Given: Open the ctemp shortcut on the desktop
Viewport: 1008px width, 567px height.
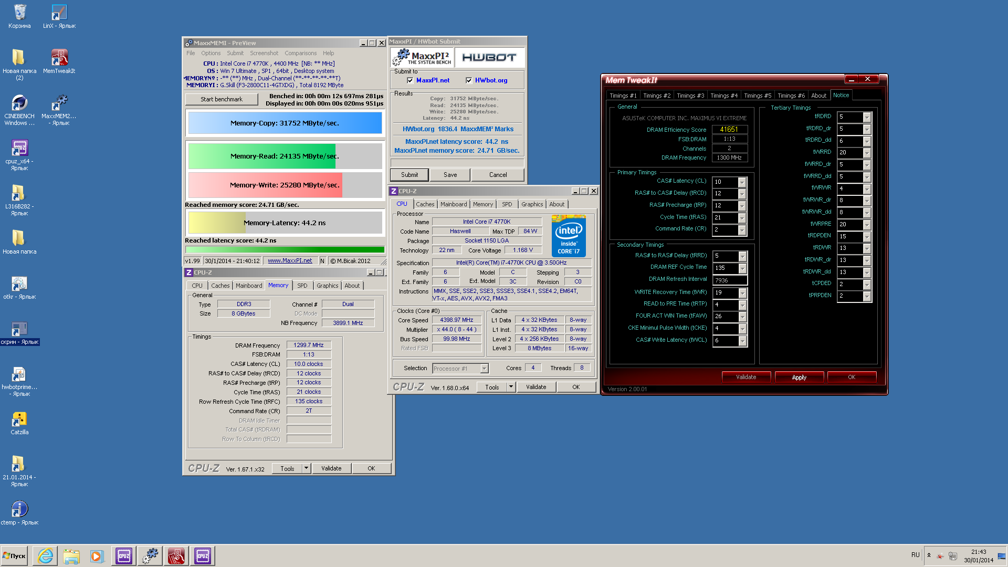Looking at the screenshot, I should tap(19, 512).
